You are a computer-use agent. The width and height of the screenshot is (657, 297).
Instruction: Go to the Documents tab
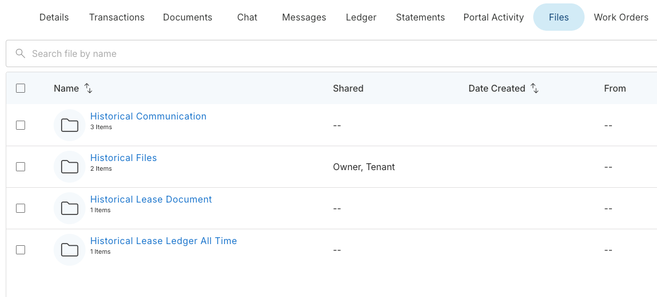click(188, 17)
